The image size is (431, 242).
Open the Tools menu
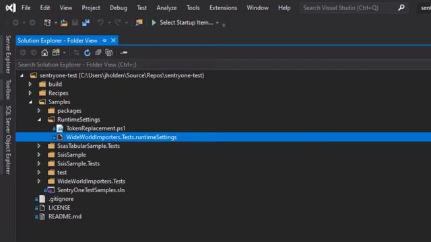(193, 7)
